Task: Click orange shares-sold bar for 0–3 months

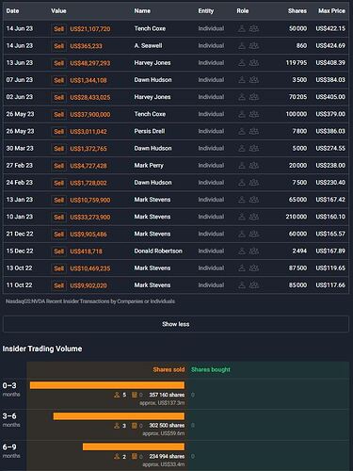Action: coord(107,385)
